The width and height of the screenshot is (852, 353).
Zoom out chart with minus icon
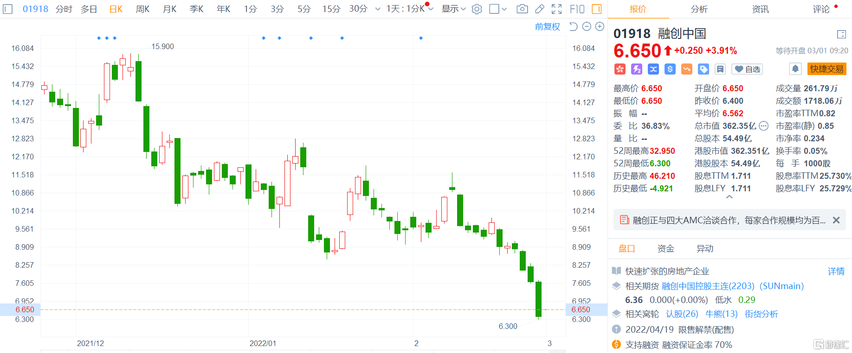coord(587,26)
